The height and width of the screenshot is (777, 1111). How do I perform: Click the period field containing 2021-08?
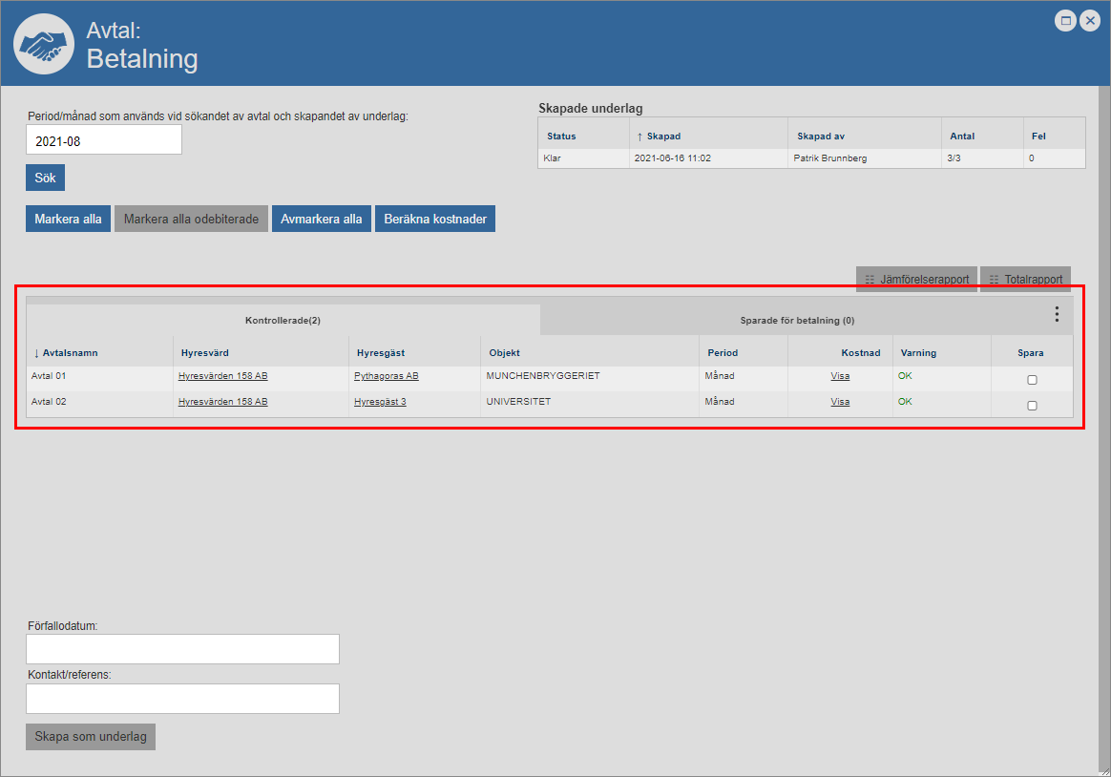[x=104, y=140]
